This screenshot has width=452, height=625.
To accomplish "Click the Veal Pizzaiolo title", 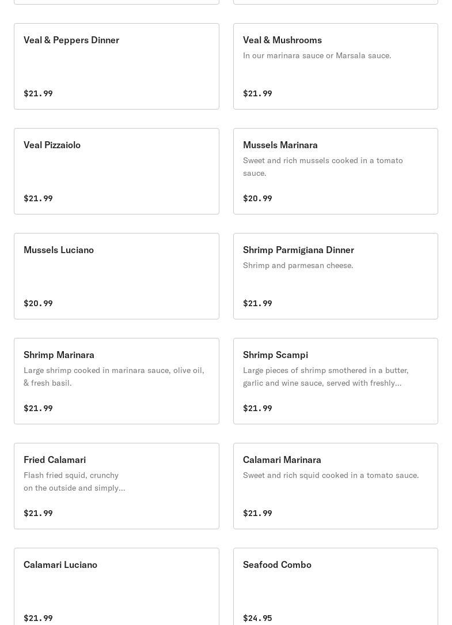I will pos(52,145).
